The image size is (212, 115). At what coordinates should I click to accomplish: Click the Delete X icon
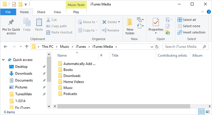coord(104,22)
